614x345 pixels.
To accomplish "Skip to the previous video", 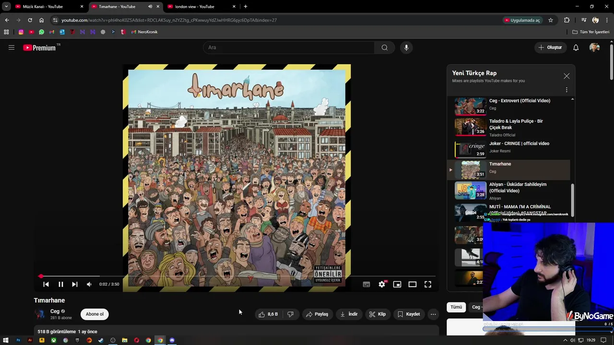I will [46, 284].
